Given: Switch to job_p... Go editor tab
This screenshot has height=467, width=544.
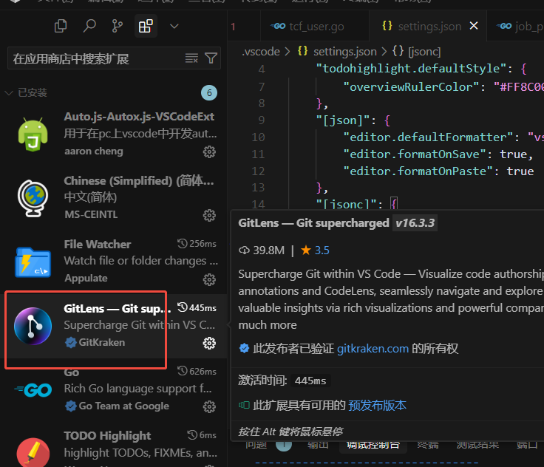Looking at the screenshot, I should coord(516,27).
